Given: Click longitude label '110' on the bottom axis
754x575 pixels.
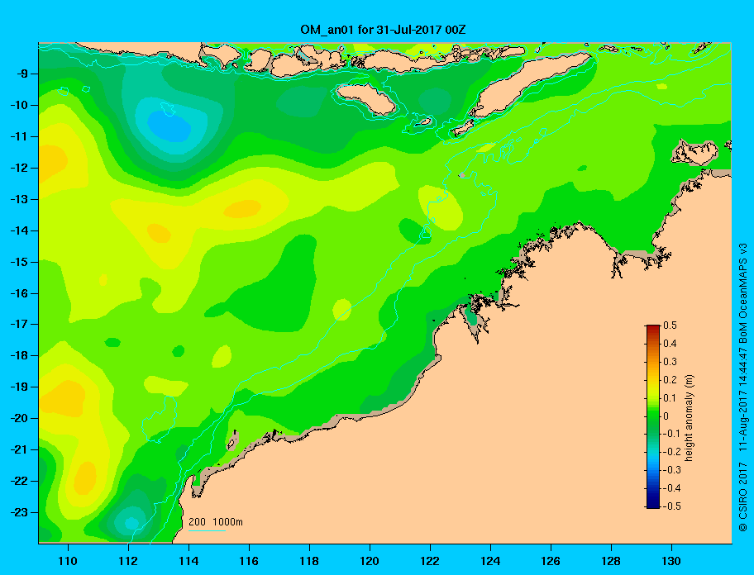Looking at the screenshot, I should tap(68, 561).
